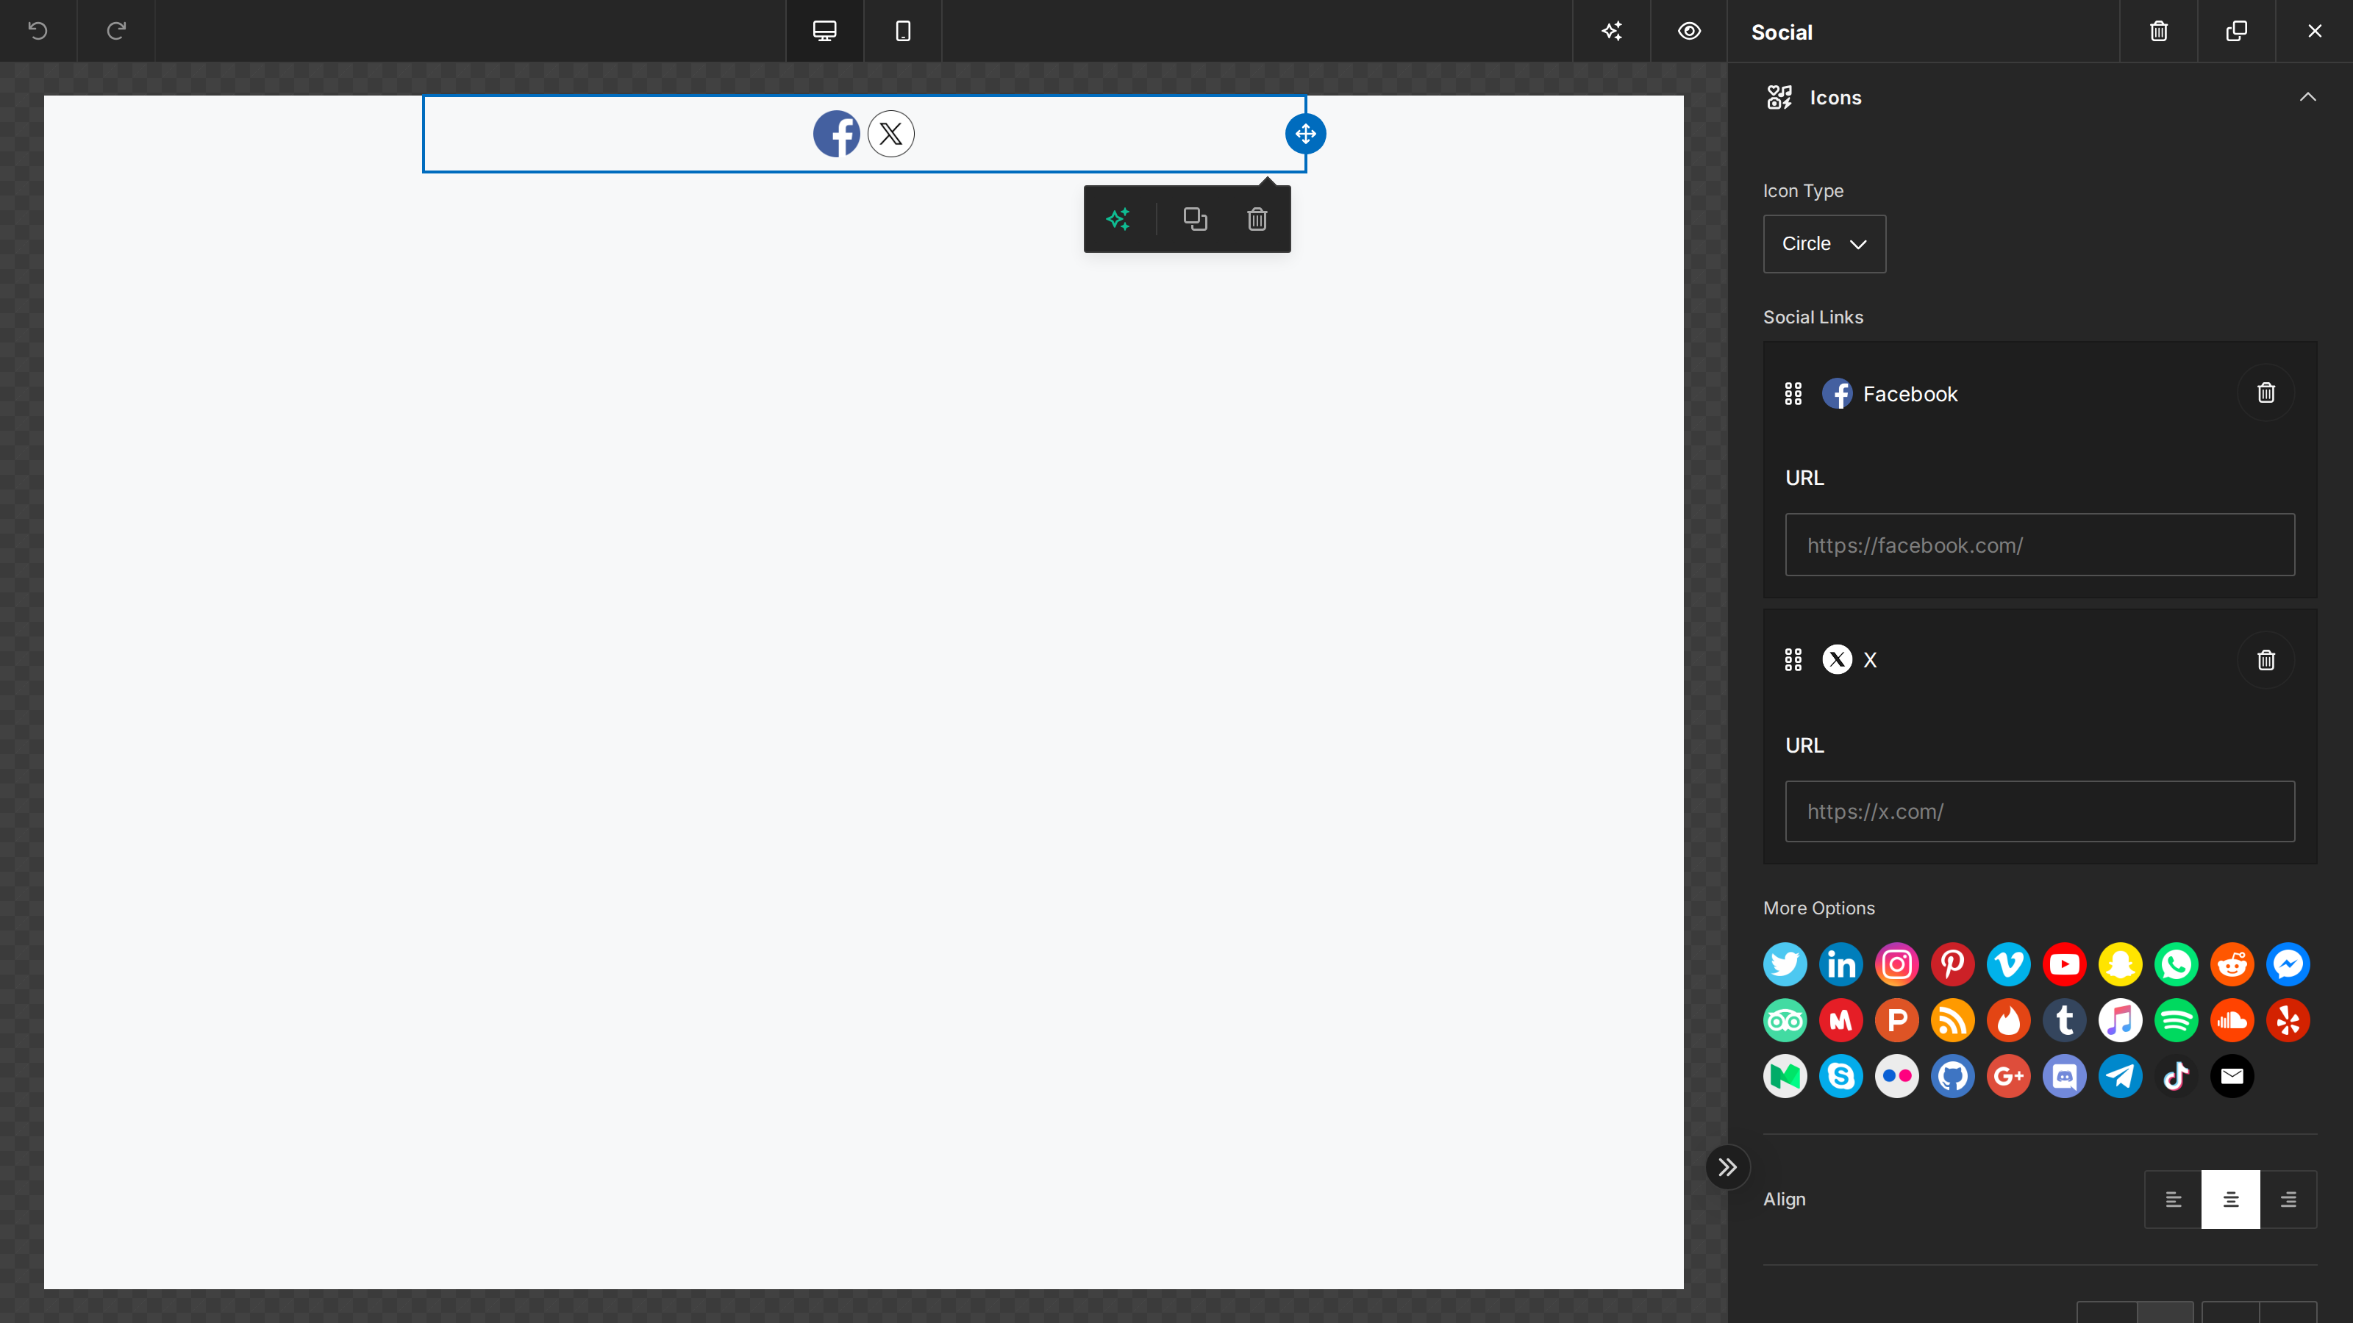
Task: Add the Medium icon
Action: click(x=1785, y=1075)
